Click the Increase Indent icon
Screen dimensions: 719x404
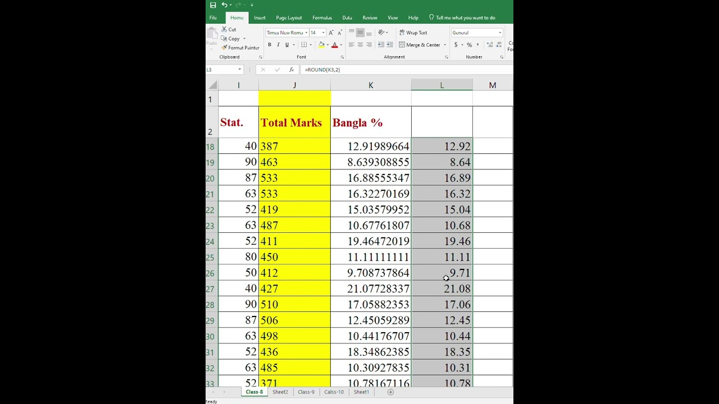click(389, 45)
